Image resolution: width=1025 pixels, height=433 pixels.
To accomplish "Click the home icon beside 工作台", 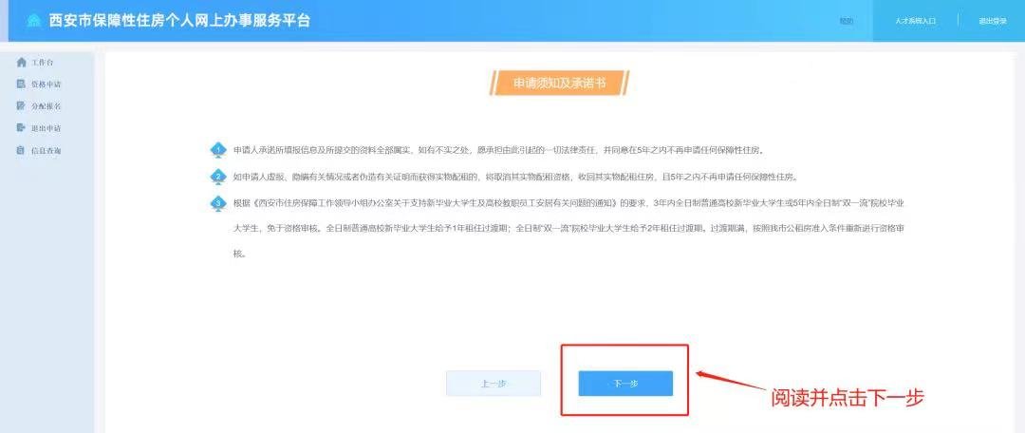I will [x=22, y=62].
